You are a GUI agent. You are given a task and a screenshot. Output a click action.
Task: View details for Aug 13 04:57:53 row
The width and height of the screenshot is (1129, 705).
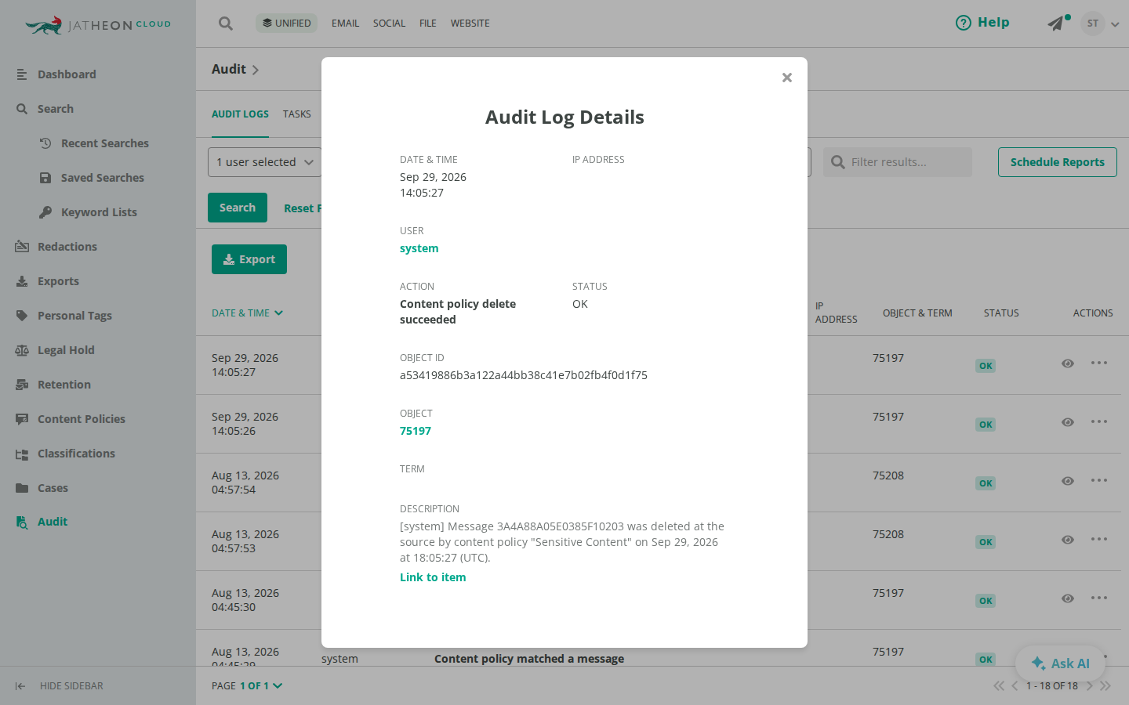point(1068,540)
